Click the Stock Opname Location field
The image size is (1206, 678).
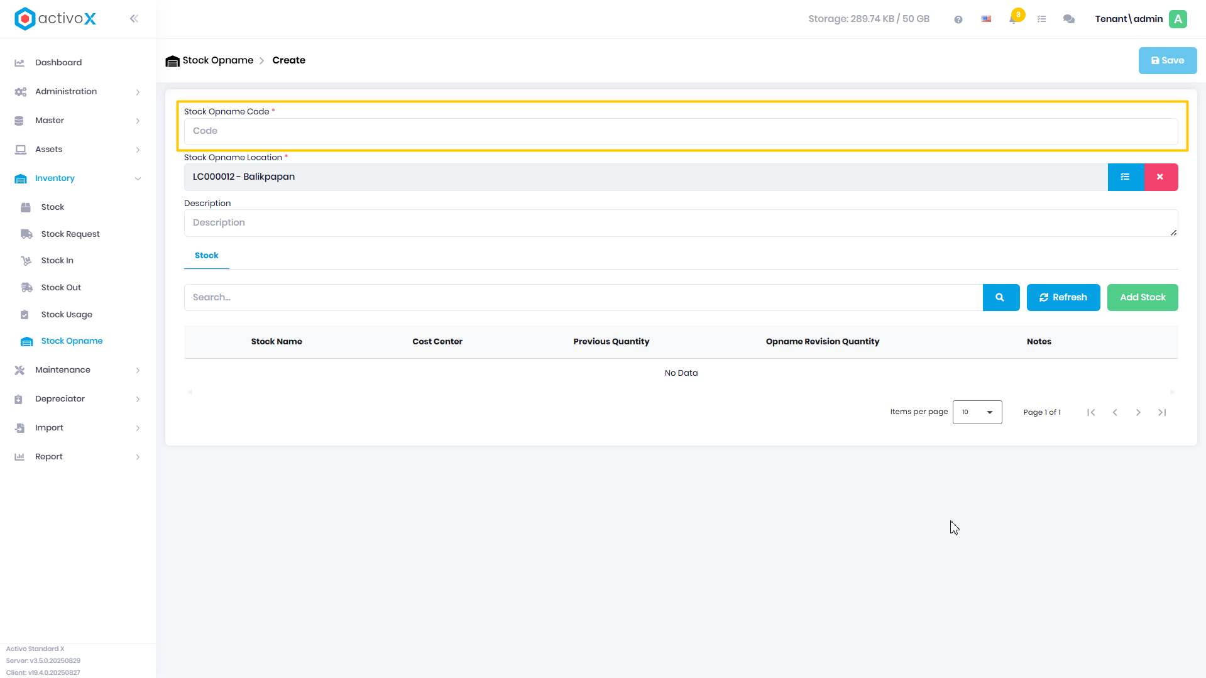(x=646, y=177)
